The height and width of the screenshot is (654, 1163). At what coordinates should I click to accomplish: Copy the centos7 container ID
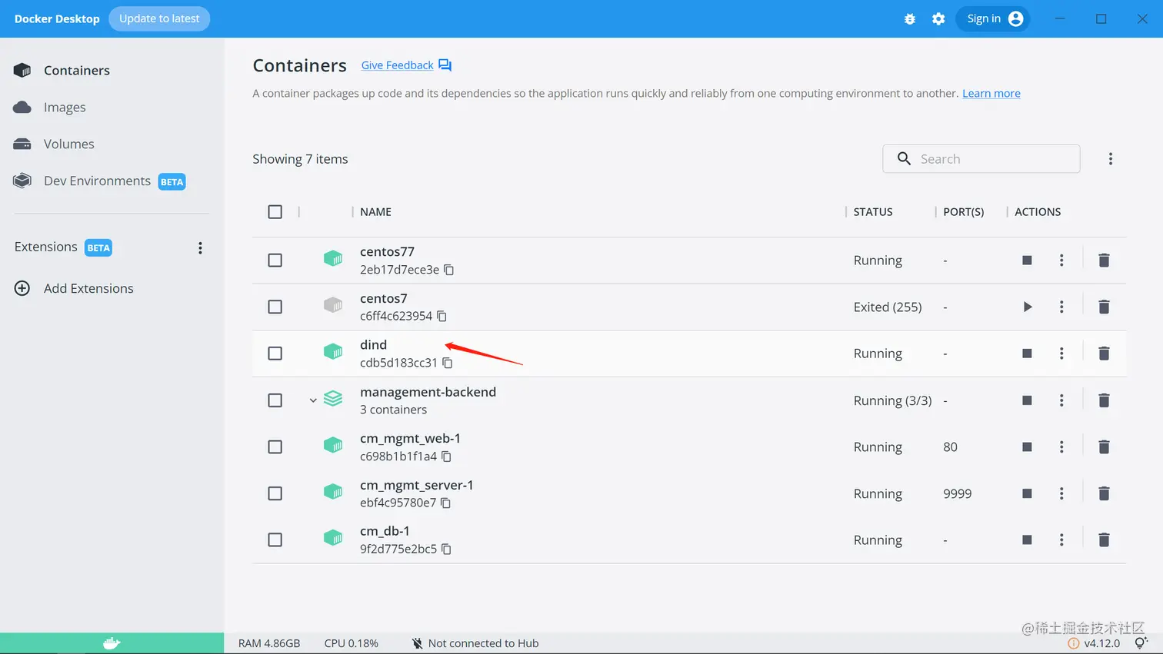point(442,316)
